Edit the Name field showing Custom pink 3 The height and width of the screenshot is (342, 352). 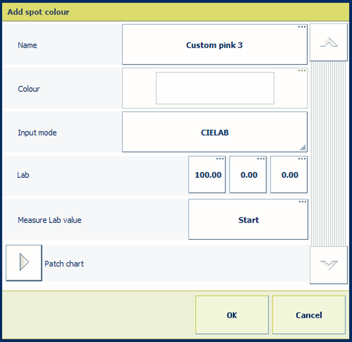point(215,45)
